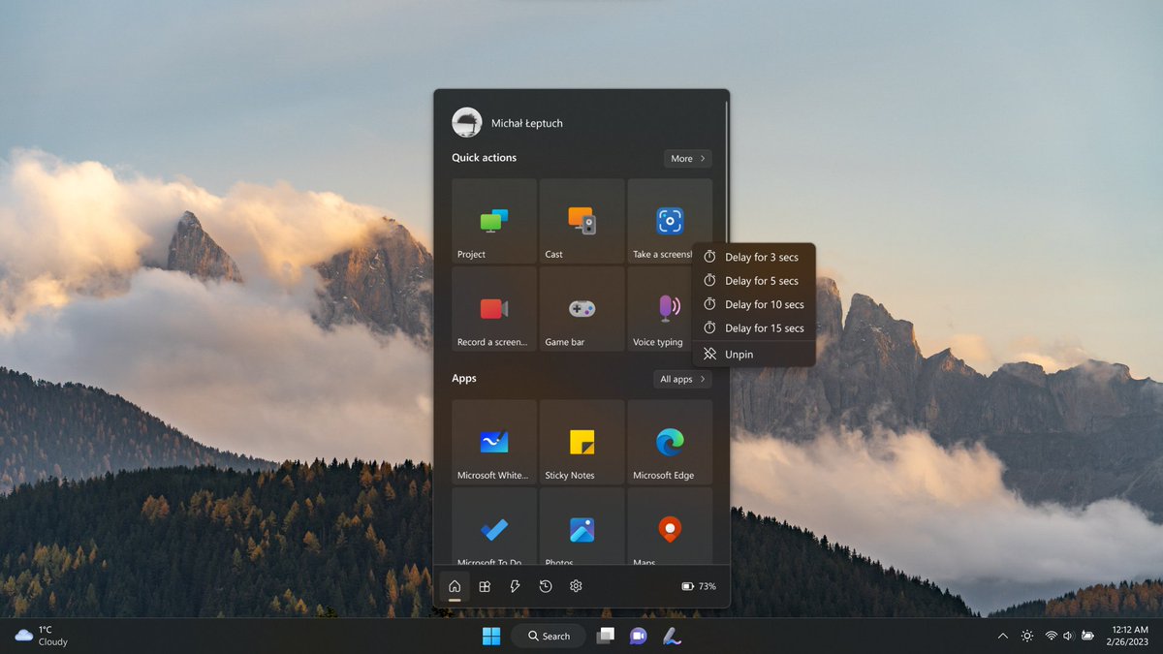Open the Wi-Fi tray icon

(1051, 636)
